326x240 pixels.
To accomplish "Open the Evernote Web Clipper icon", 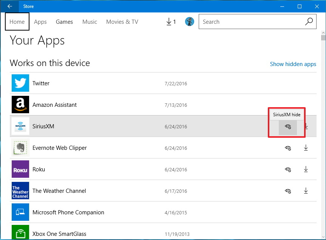I will click(20, 148).
